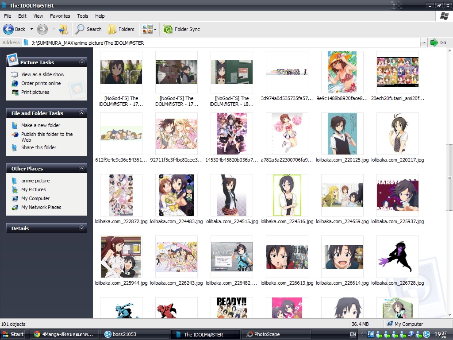
Task: Open the Help menu
Action: point(100,16)
